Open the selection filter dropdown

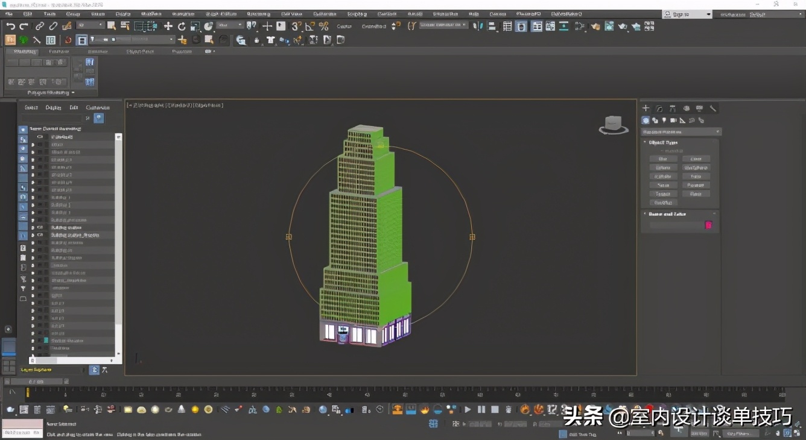(91, 25)
